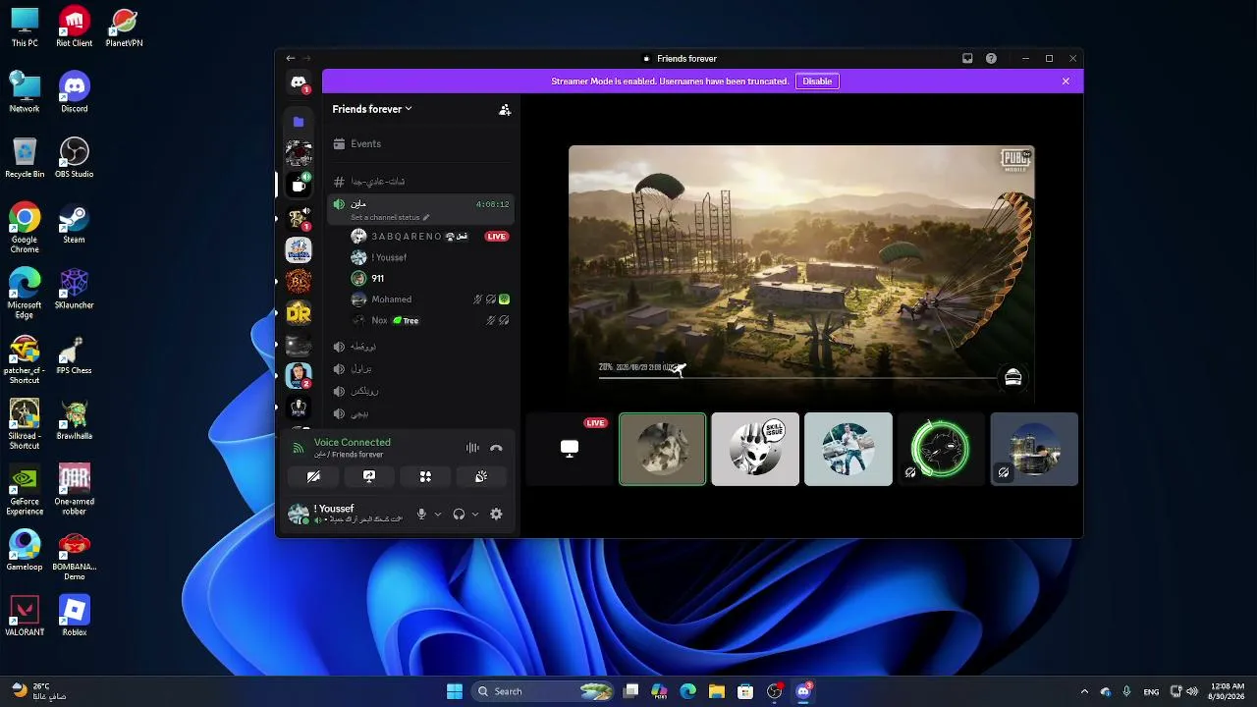The image size is (1257, 707).
Task: Select user 3ABQARENO in voice channel
Action: [x=430, y=237]
